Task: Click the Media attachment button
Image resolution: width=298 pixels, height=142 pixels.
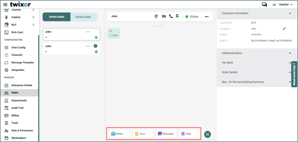Action: [x=118, y=134]
